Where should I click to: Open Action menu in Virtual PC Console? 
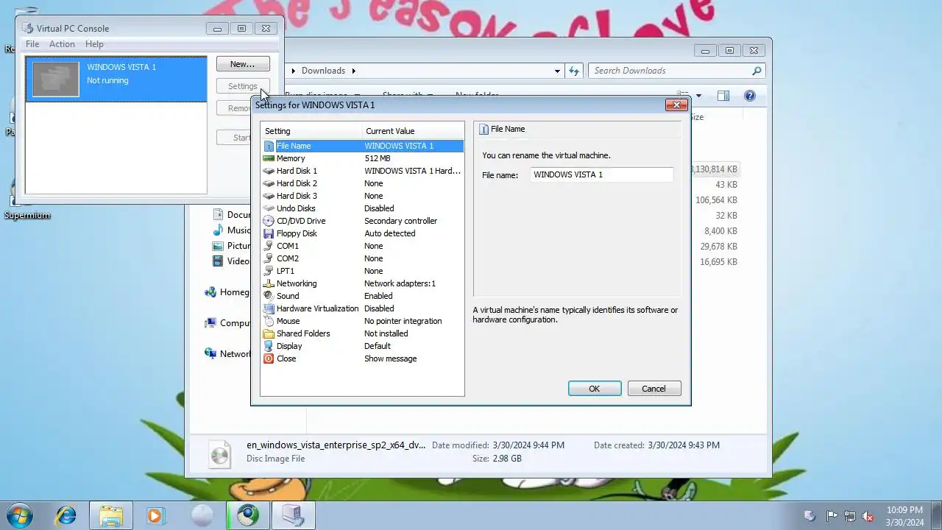(62, 44)
